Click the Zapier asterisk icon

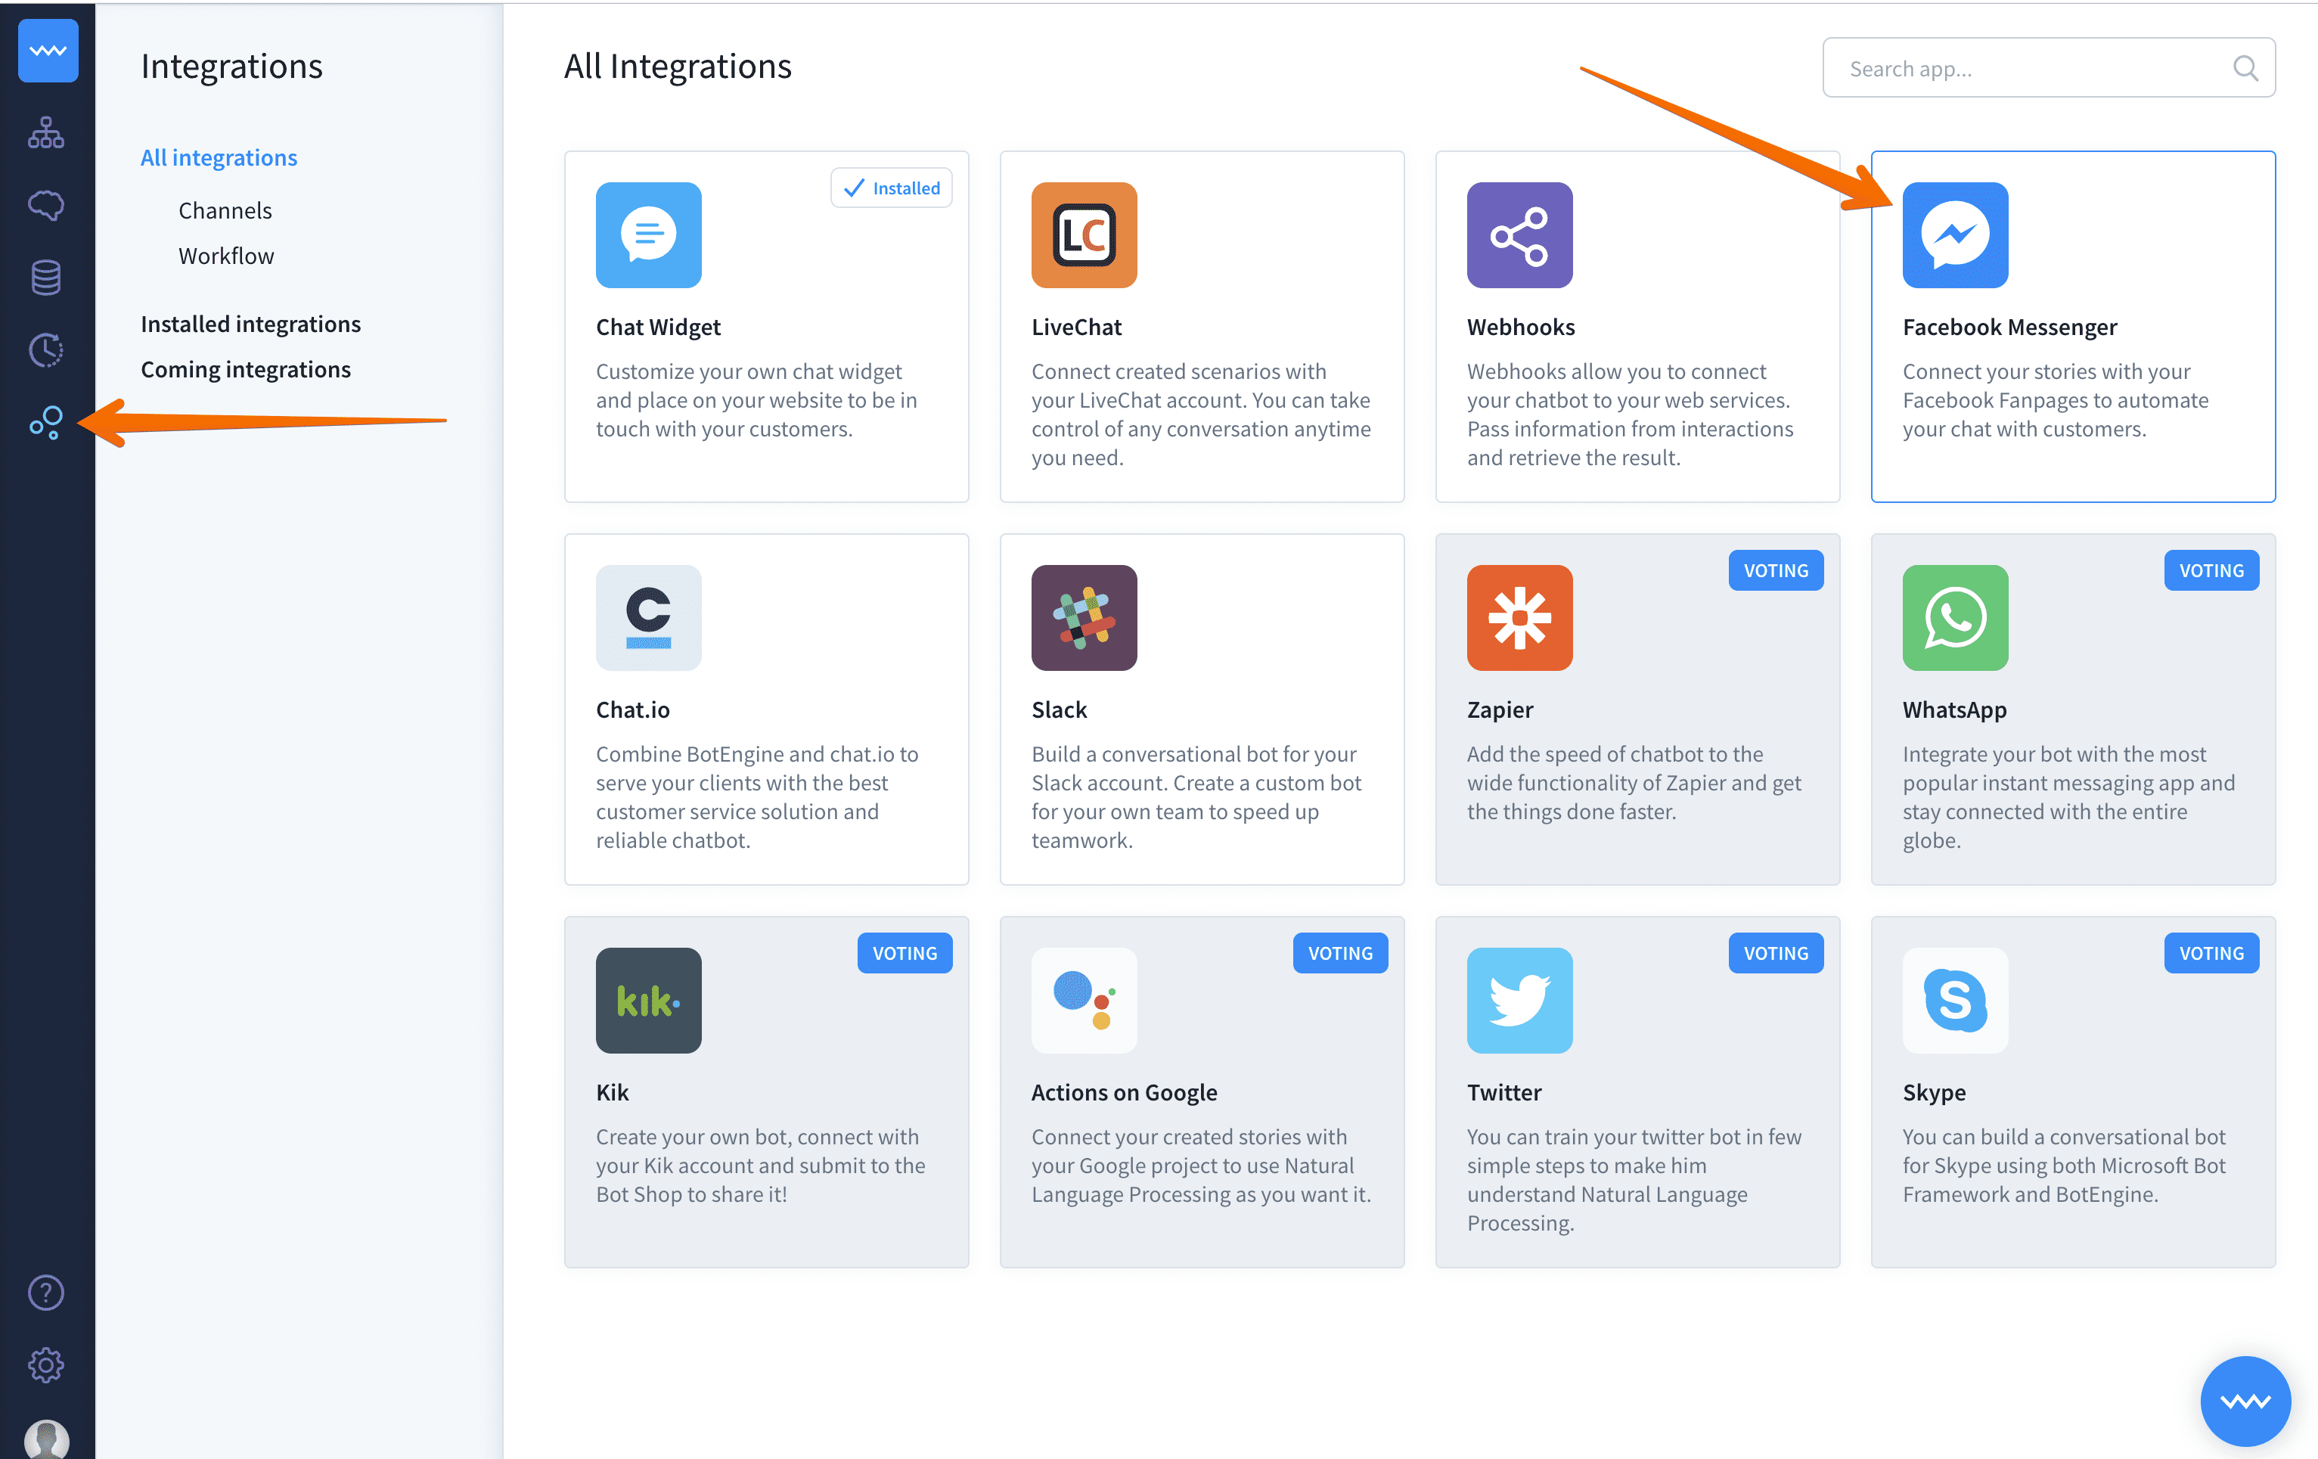[x=1520, y=618]
